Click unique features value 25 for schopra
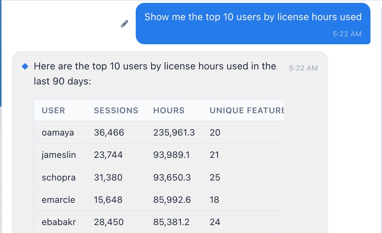Viewport: 382px width, 233px height. [x=215, y=178]
